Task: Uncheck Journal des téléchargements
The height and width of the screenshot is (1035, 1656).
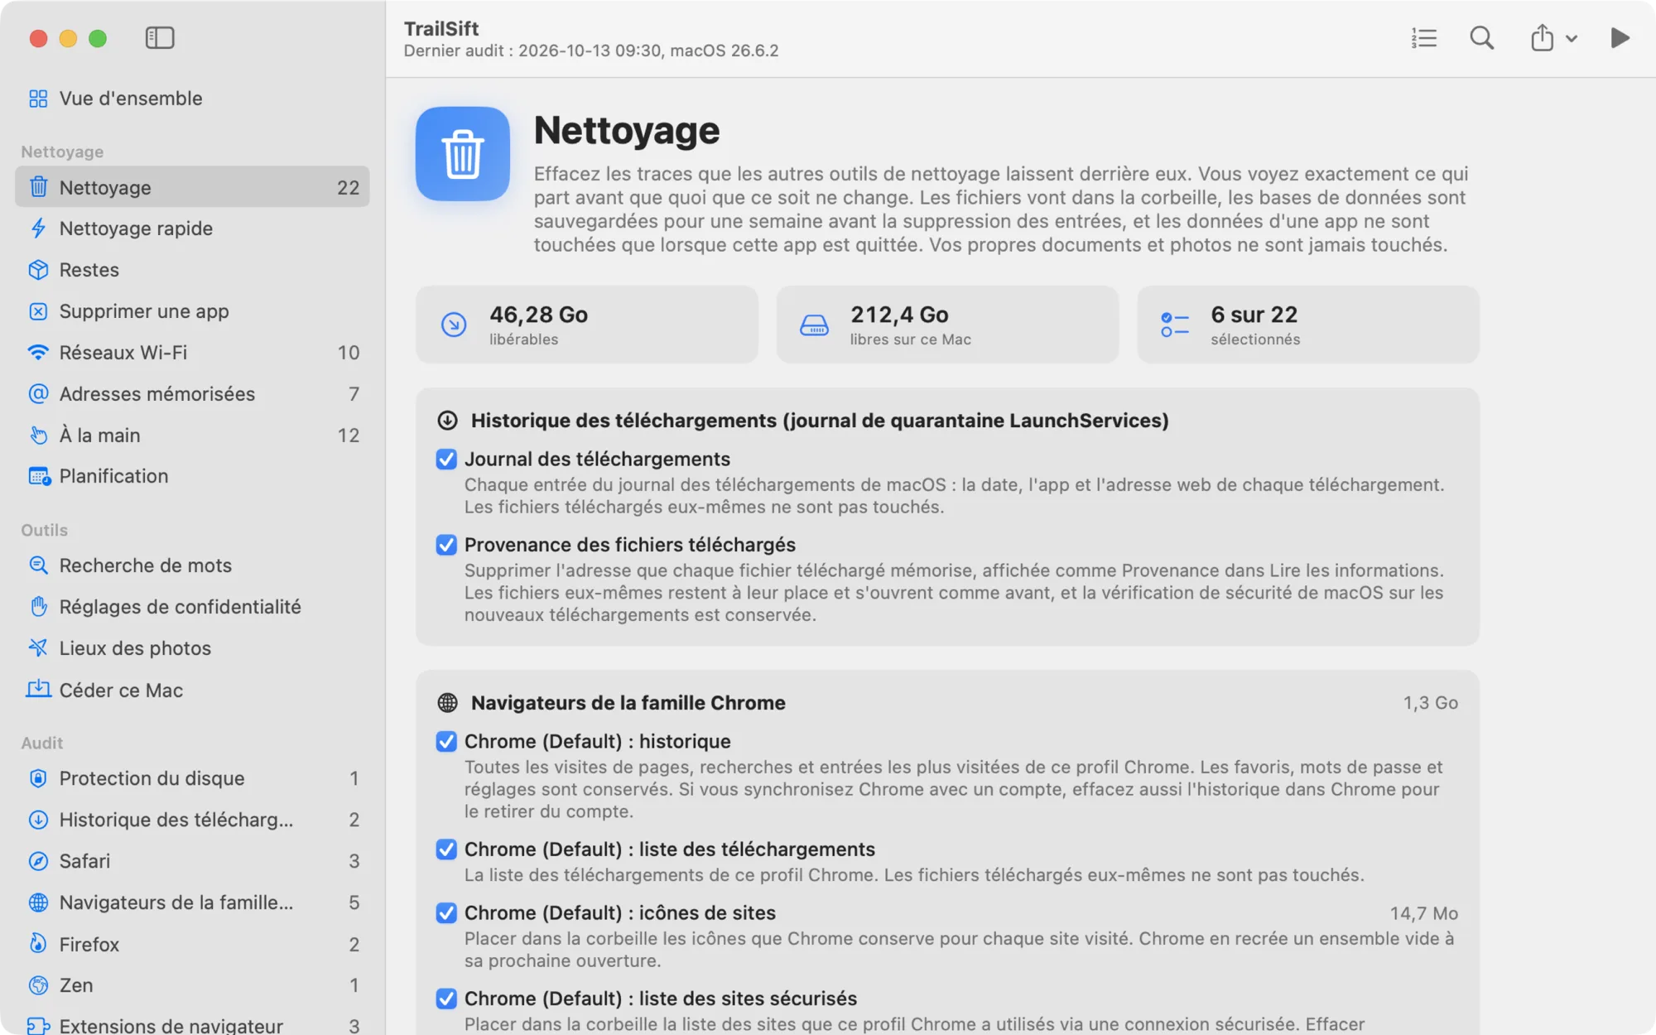Action: (446, 460)
